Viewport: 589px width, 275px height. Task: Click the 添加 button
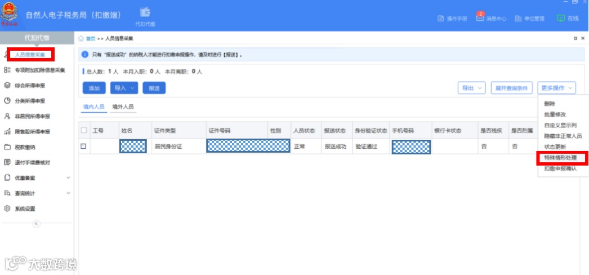(94, 88)
